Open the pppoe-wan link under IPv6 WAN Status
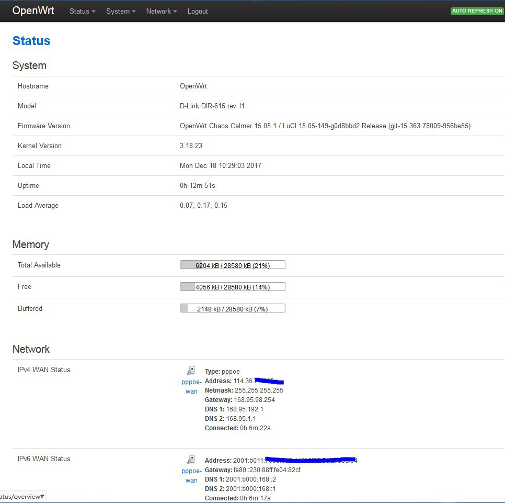This screenshot has width=505, height=503. coord(191,476)
